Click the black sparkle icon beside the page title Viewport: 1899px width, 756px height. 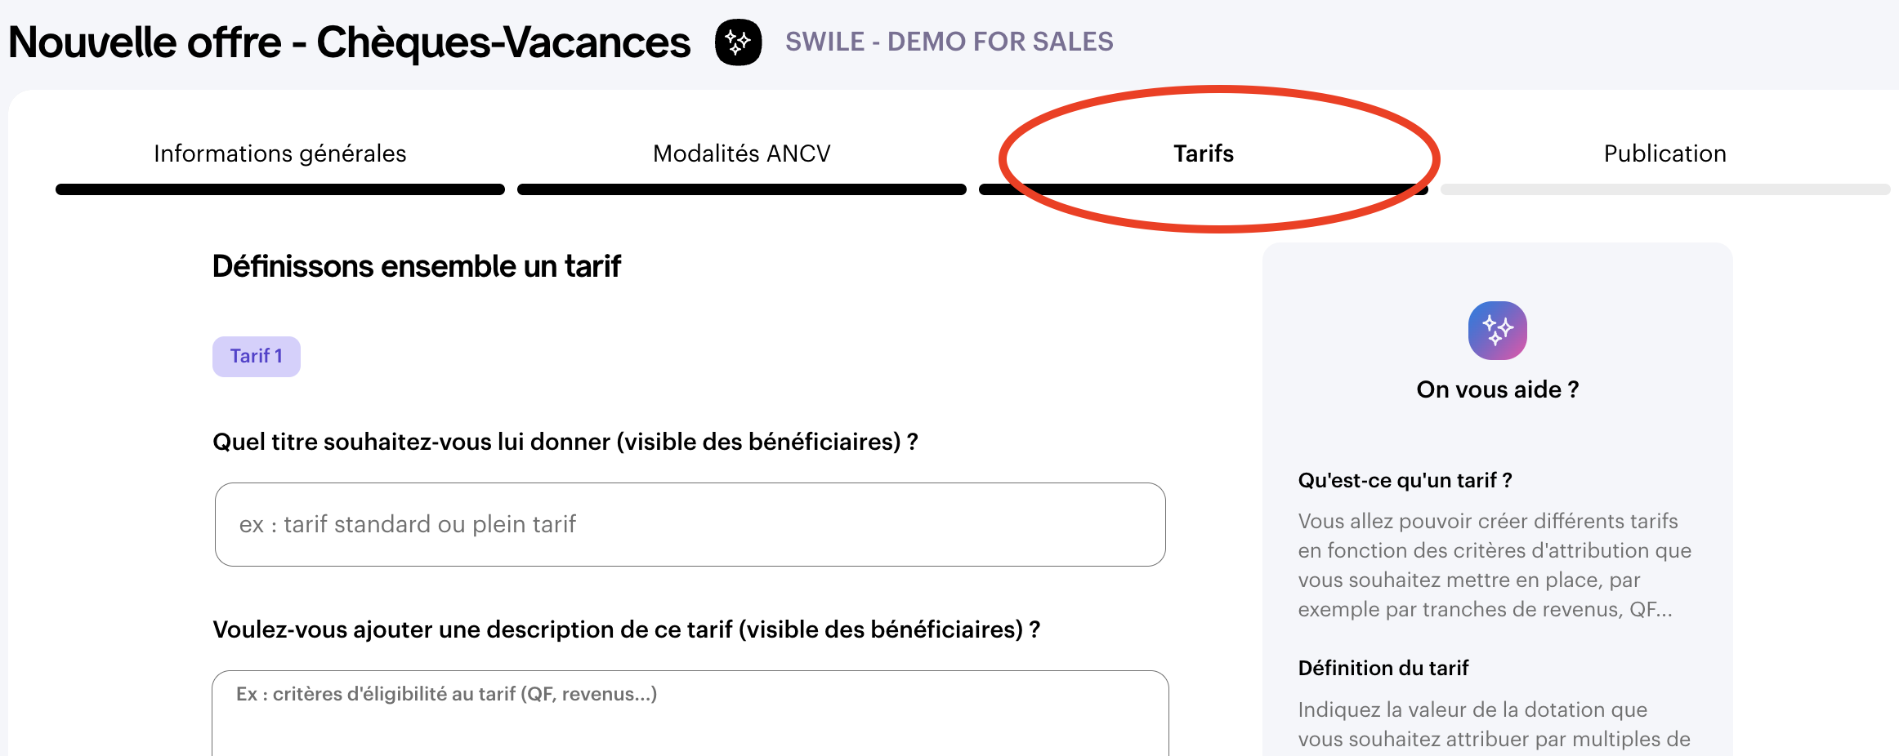click(x=738, y=42)
